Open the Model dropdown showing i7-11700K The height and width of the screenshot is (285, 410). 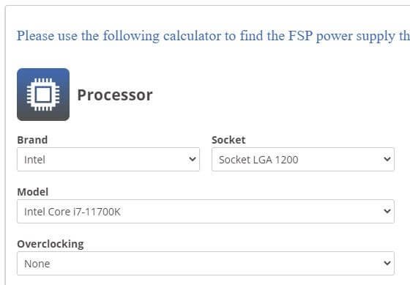click(x=206, y=212)
